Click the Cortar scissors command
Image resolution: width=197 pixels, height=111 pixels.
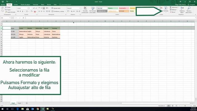pyautogui.click(x=8, y=7)
